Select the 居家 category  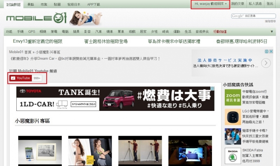(143, 32)
